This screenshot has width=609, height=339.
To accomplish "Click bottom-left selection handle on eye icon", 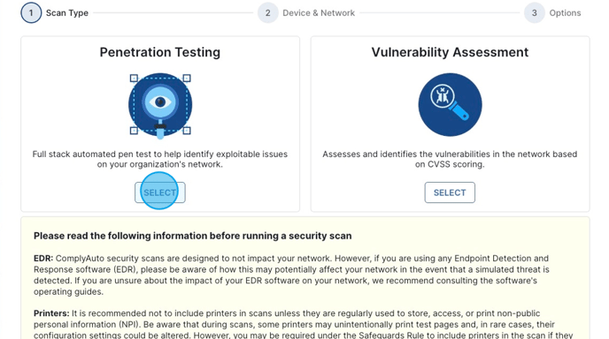I will 134,131.
